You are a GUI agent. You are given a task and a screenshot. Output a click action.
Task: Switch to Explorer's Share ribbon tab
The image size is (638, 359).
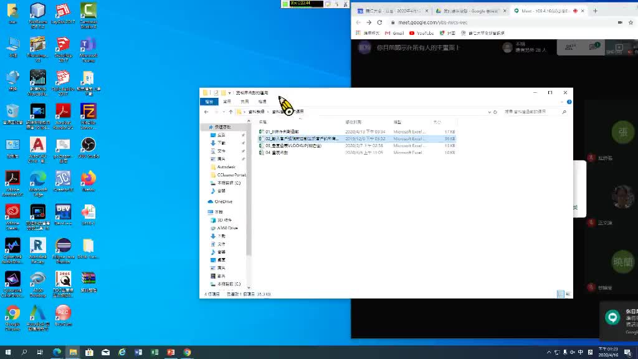point(244,102)
